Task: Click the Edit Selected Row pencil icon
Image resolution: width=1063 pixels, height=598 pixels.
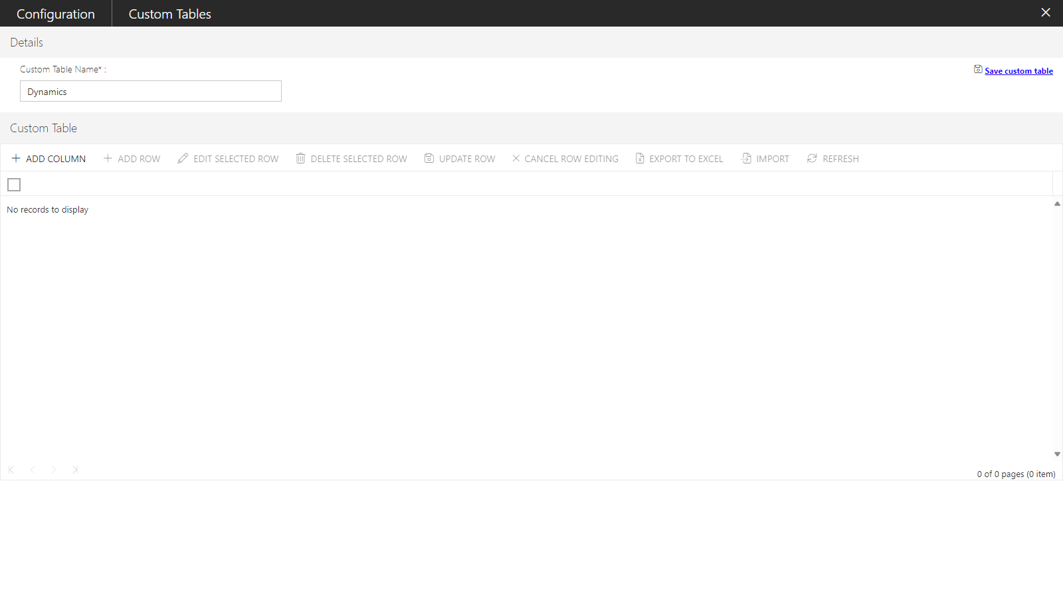Action: click(183, 158)
